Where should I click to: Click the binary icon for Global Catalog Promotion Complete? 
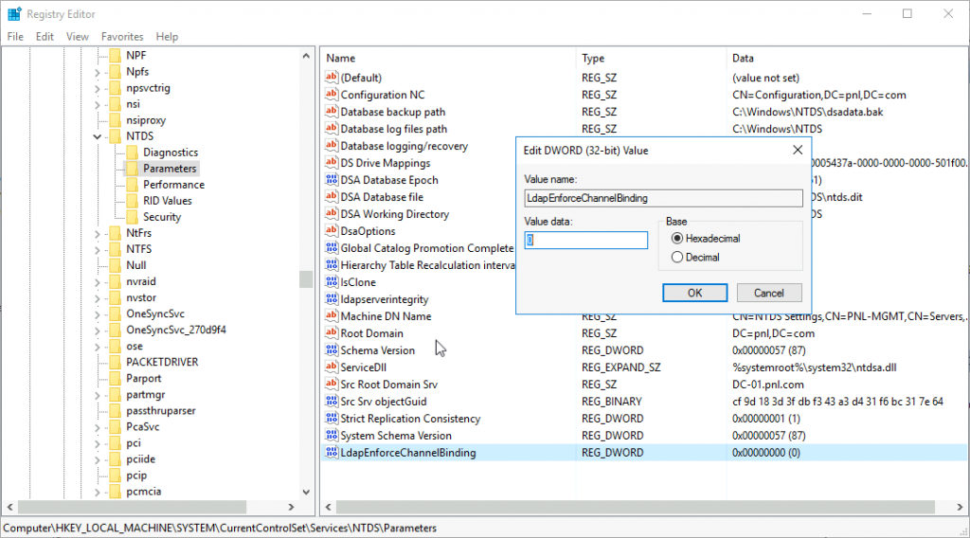tap(332, 248)
